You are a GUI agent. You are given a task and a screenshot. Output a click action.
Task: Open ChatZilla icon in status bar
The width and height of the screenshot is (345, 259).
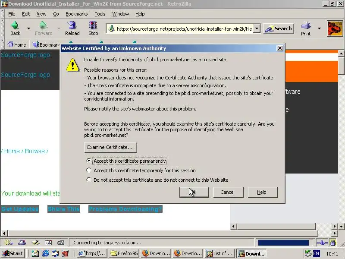point(60,243)
